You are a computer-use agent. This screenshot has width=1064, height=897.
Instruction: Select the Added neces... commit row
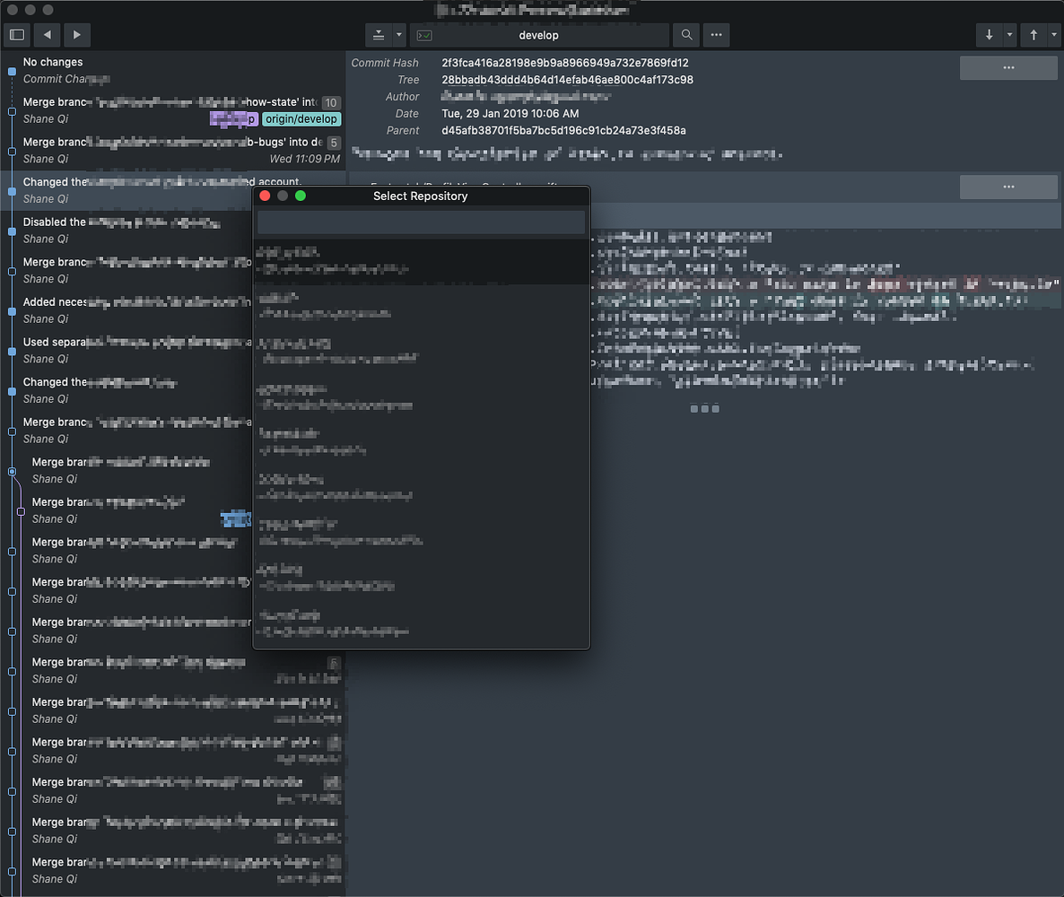pyautogui.click(x=126, y=310)
